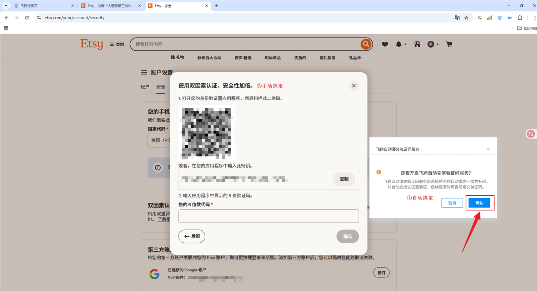The height and width of the screenshot is (291, 537).
Task: Go forward in browser history
Action: tap(16, 17)
